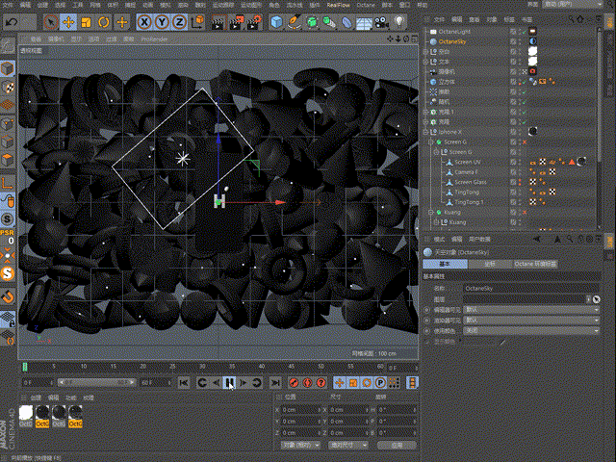Viewport: 616px width, 462px height.
Task: Toggle visibility dots for Screen Glass
Action: tap(522, 182)
